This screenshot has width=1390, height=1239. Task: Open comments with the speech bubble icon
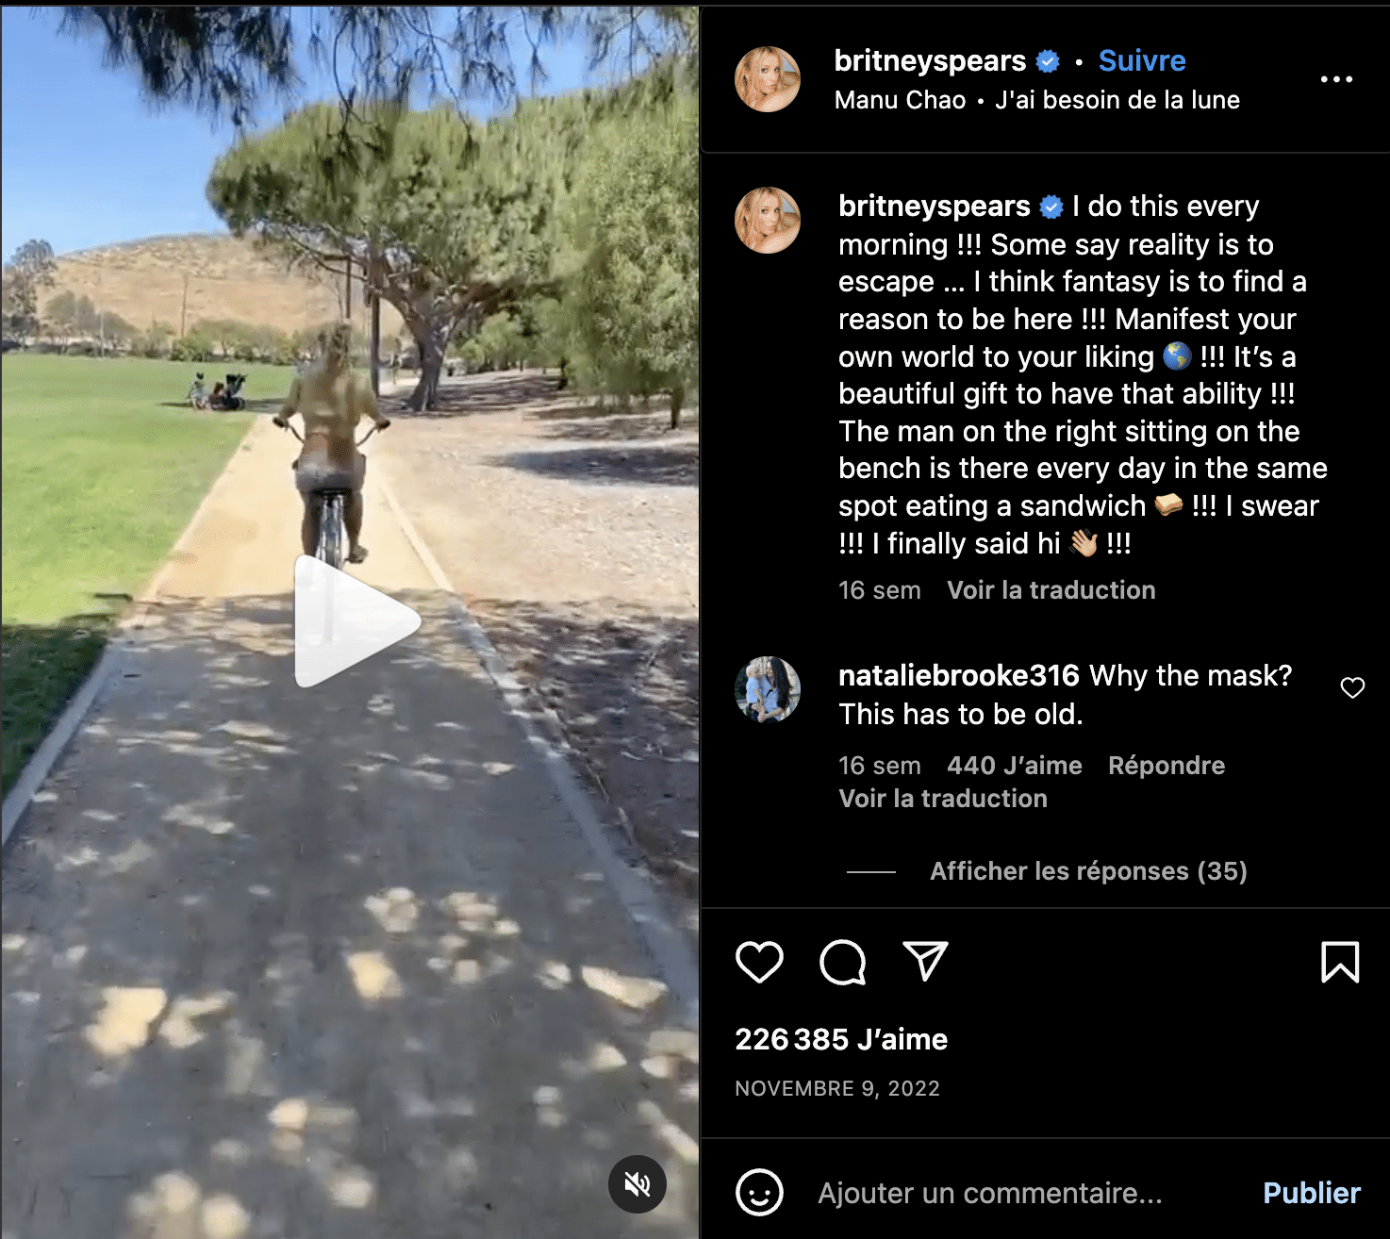842,962
